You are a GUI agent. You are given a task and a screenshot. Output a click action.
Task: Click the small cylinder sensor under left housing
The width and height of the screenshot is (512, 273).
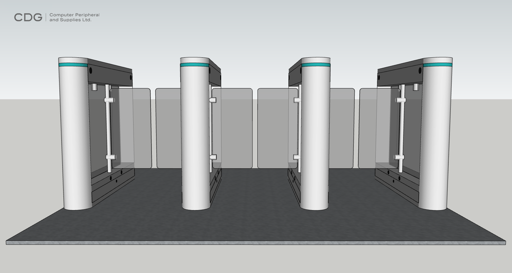pyautogui.click(x=94, y=87)
